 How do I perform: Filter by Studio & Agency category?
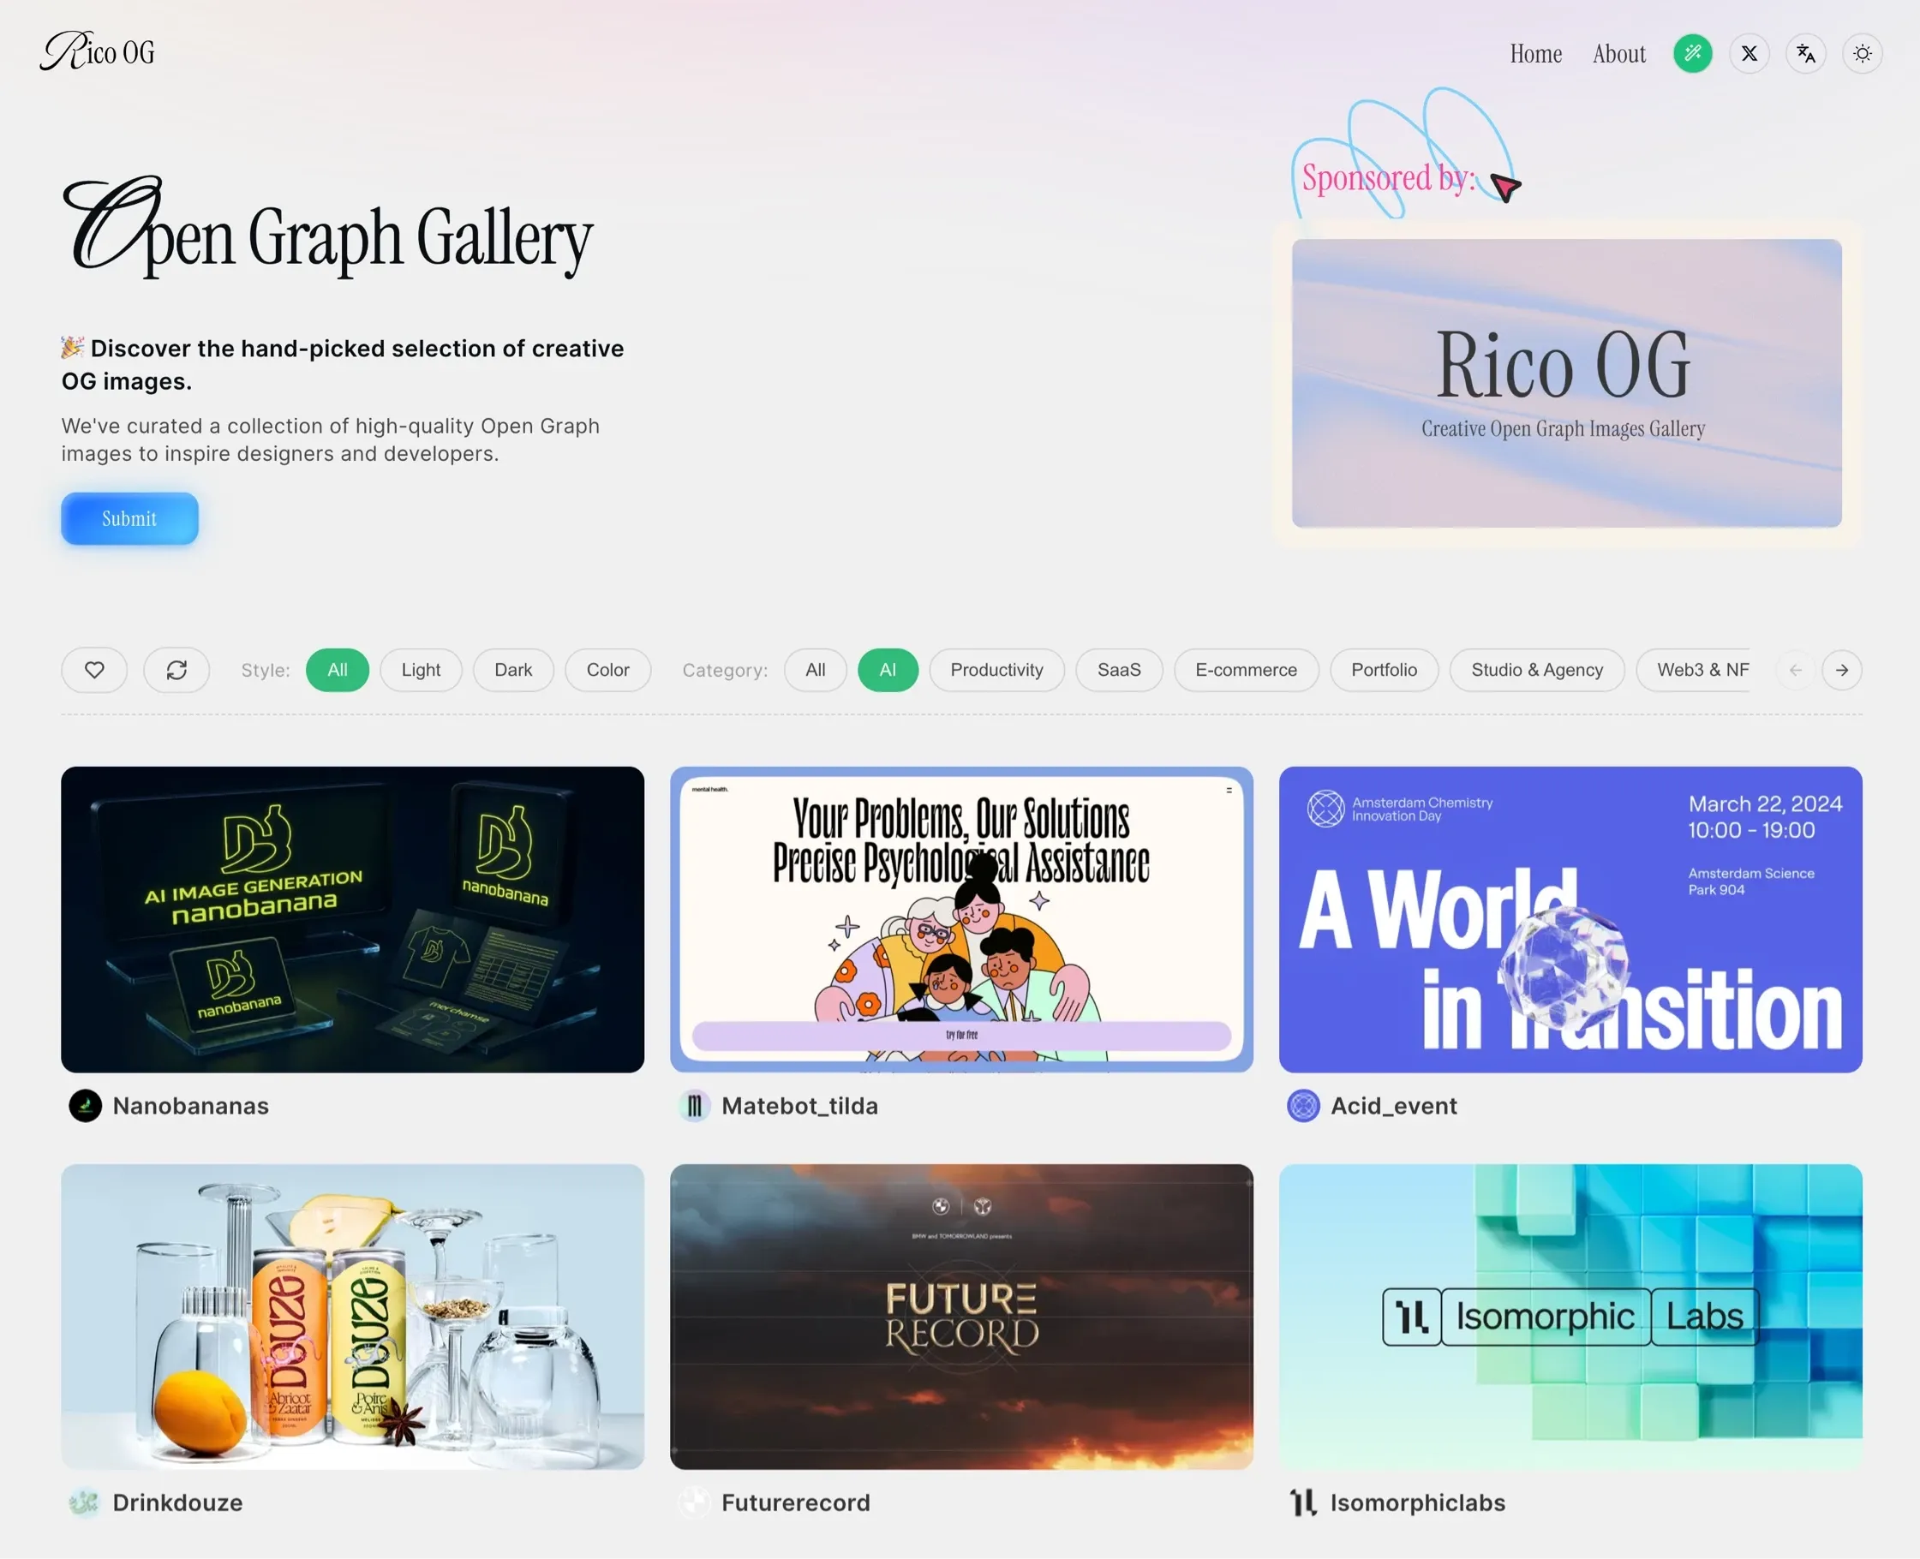[x=1537, y=670]
